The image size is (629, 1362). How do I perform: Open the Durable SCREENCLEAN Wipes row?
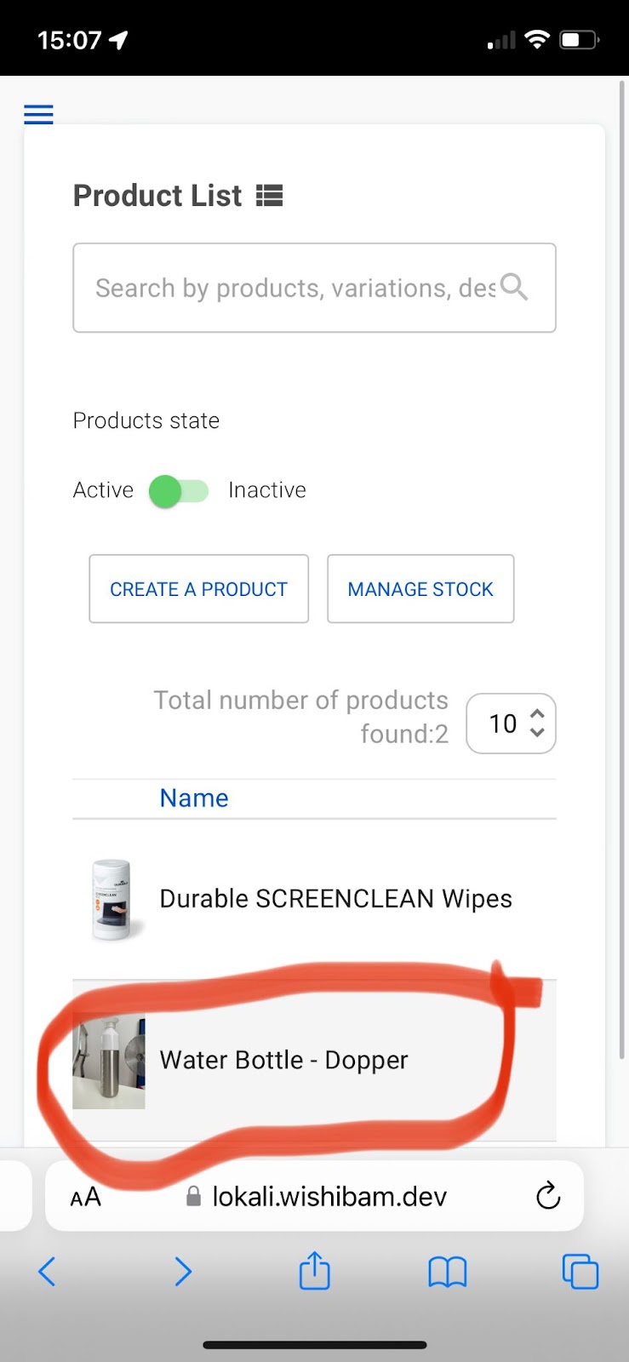(x=335, y=899)
